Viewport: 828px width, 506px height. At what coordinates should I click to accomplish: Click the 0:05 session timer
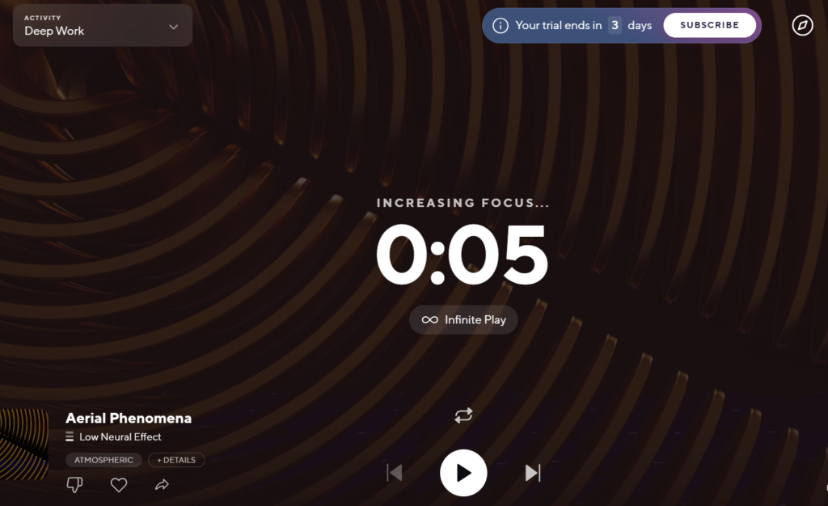coord(463,255)
